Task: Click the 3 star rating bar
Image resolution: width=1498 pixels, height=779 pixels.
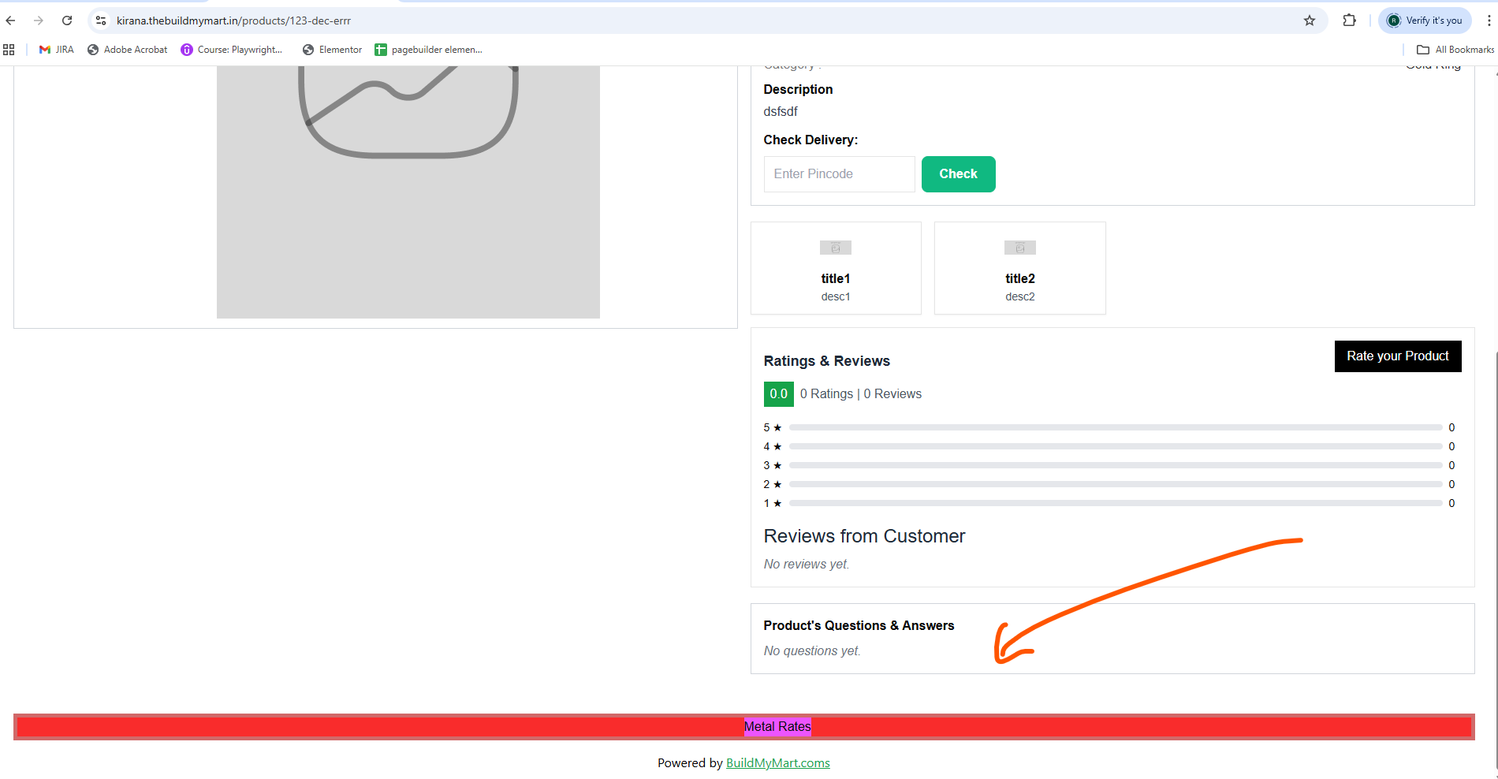Action: [x=1115, y=465]
